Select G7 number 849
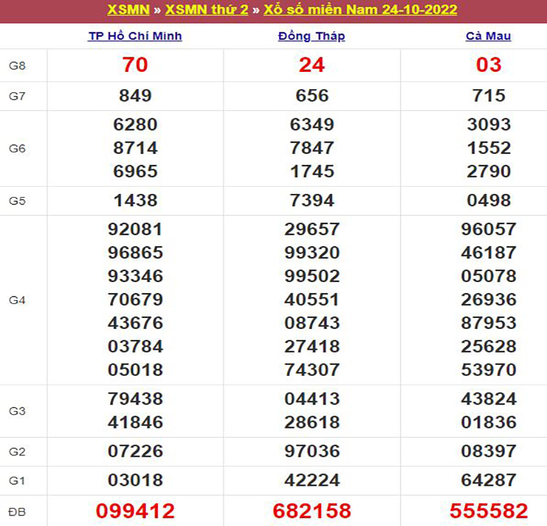This screenshot has width=547, height=526. [x=135, y=95]
